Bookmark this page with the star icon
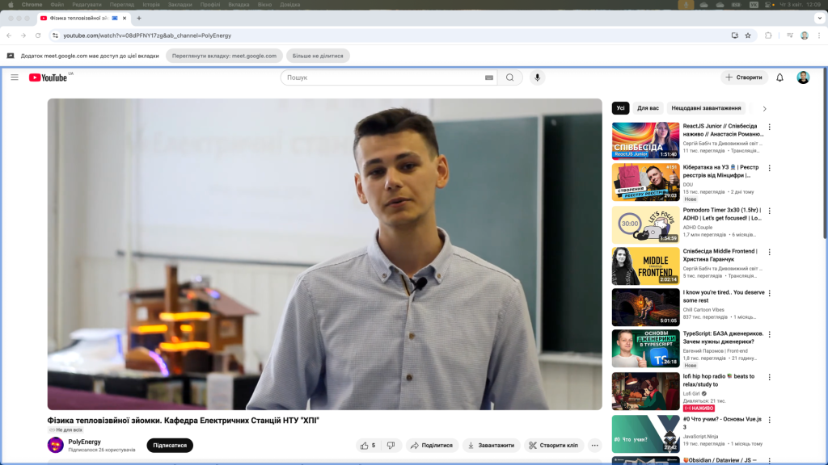Viewport: 828px width, 465px height. (748, 36)
